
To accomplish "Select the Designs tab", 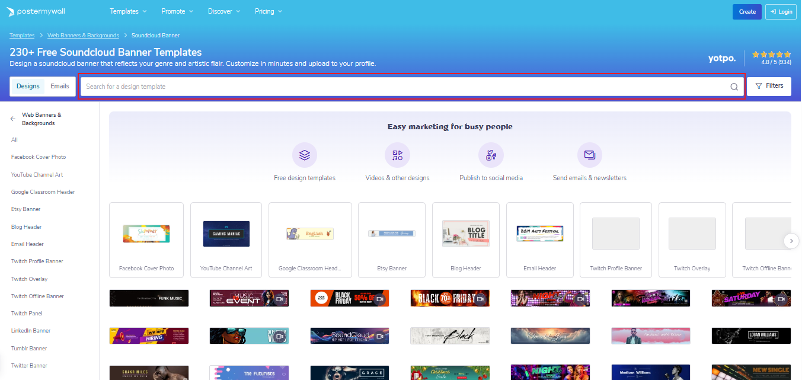I will [28, 86].
